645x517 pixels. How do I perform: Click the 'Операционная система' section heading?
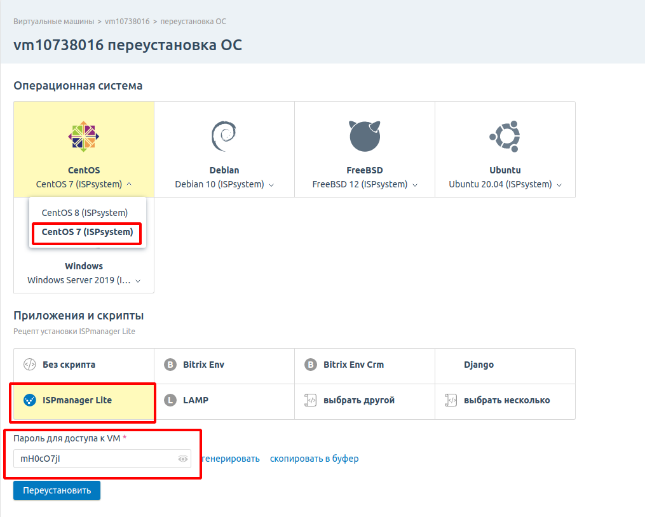tap(78, 86)
